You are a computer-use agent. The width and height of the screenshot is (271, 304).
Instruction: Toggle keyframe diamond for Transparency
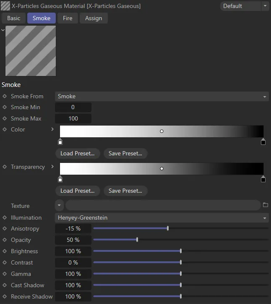(5, 167)
